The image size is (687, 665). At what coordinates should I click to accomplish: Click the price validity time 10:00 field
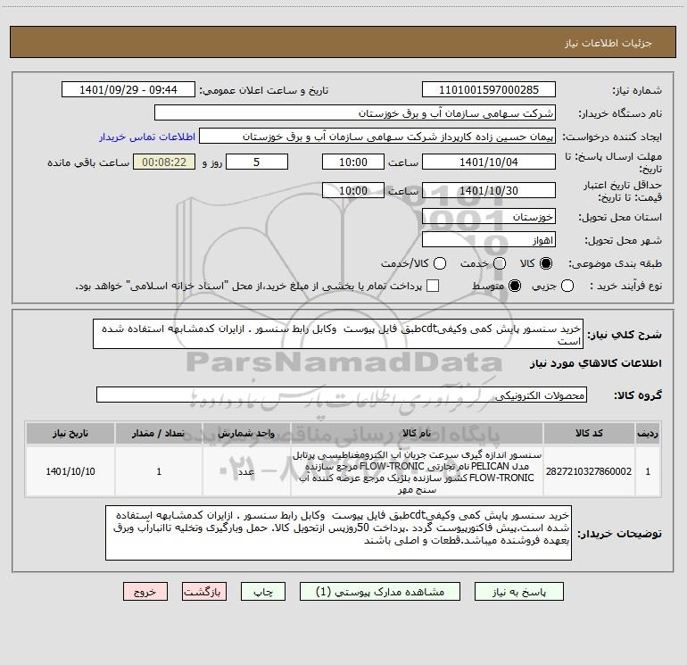[x=353, y=190]
